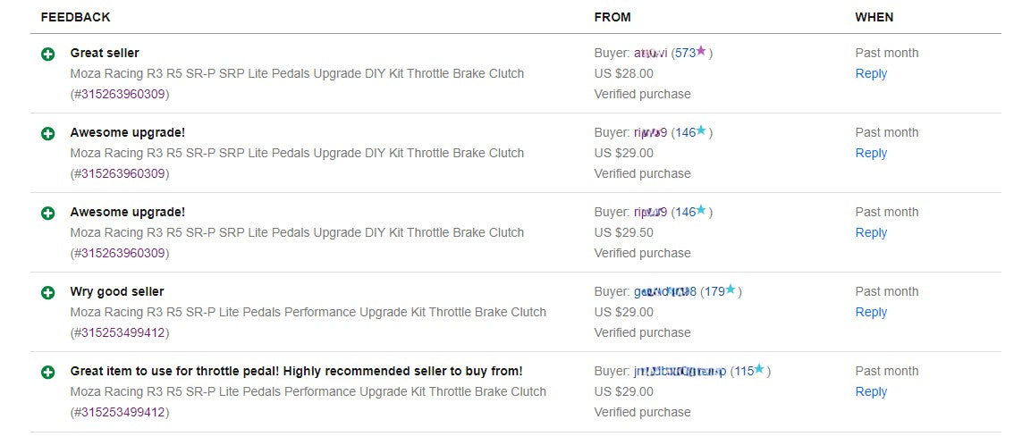Reply to the $29.50 "Awesome upgrade!" feedback

[871, 232]
